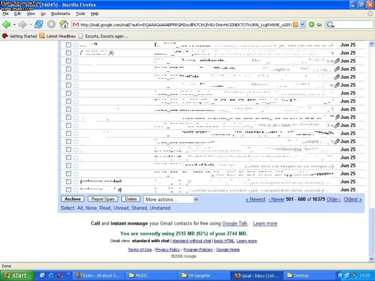The image size is (375, 281).
Task: Switch to 09 Gangster folder taskbar button
Action: coord(204,275)
